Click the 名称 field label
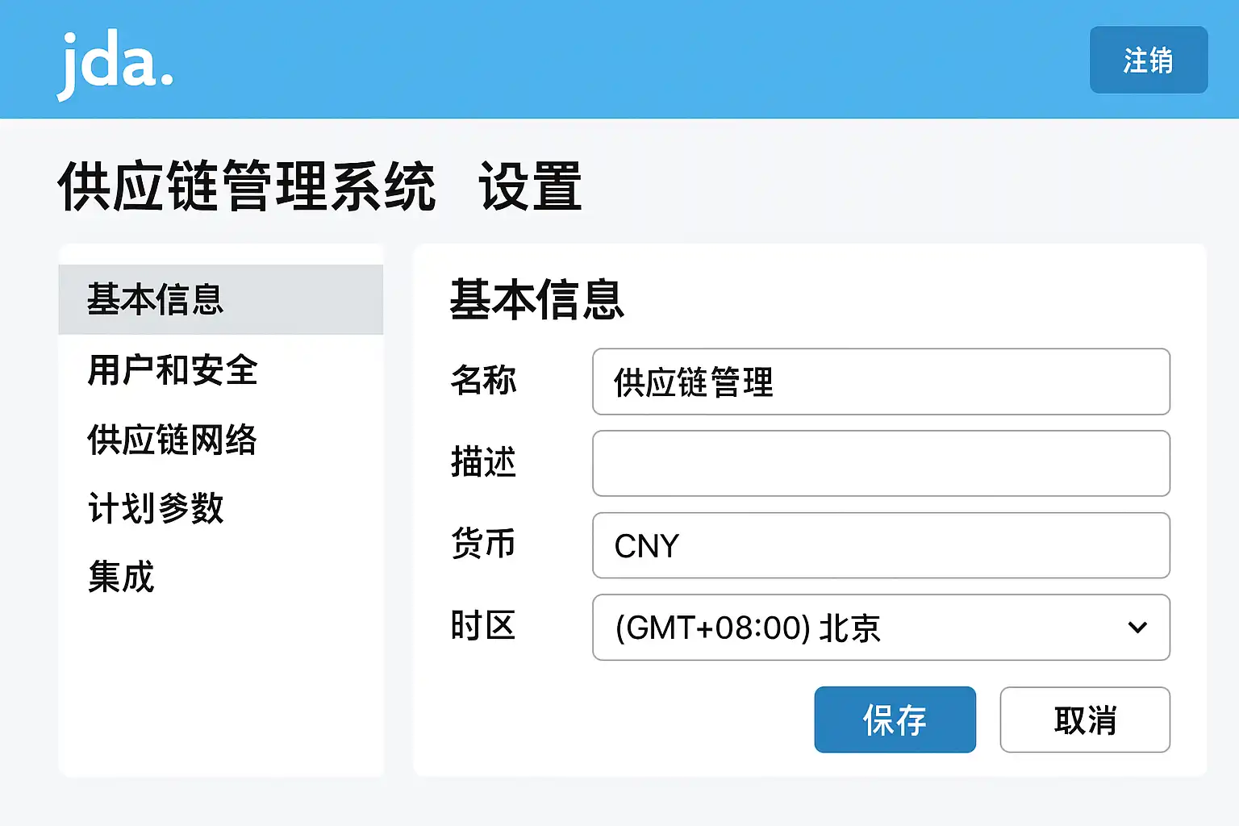 click(483, 381)
